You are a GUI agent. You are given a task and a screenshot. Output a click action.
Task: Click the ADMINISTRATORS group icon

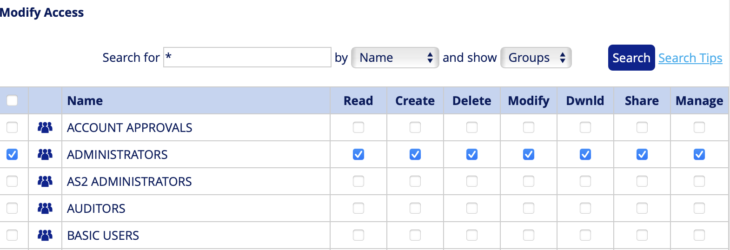click(x=45, y=154)
